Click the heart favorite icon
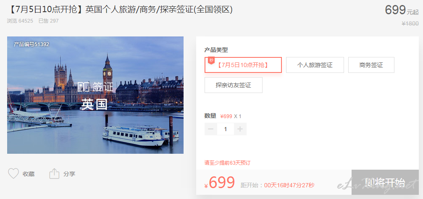 pos(13,174)
